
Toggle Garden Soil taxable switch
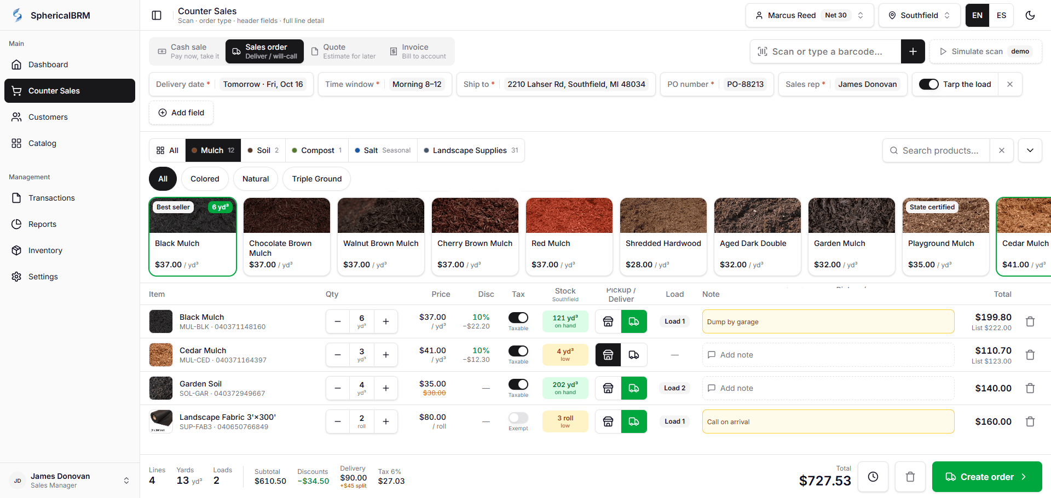click(x=518, y=384)
